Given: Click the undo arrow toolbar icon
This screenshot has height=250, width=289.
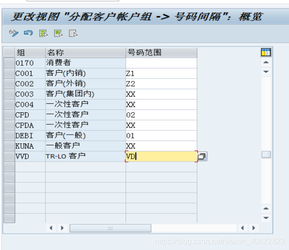Looking at the screenshot, I should [28, 33].
